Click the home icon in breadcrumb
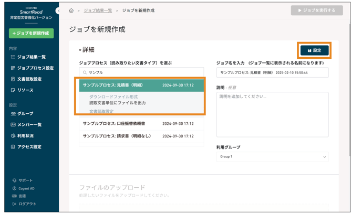The width and height of the screenshot is (352, 213). pos(71,10)
